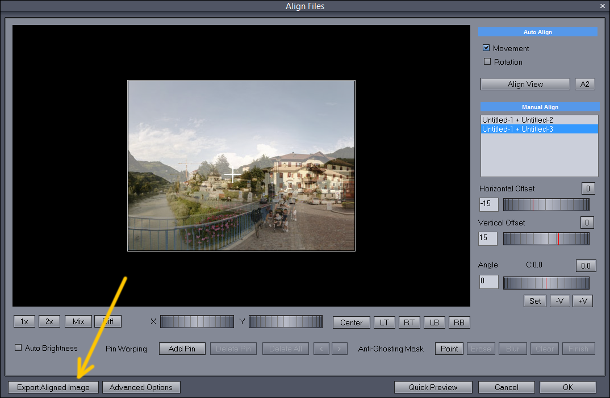The height and width of the screenshot is (398, 610).
Task: Select the Mix display mode
Action: [x=78, y=321]
